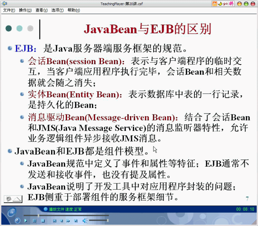Open the 文件 menu
The width and height of the screenshot is (258, 226).
[9, 10]
